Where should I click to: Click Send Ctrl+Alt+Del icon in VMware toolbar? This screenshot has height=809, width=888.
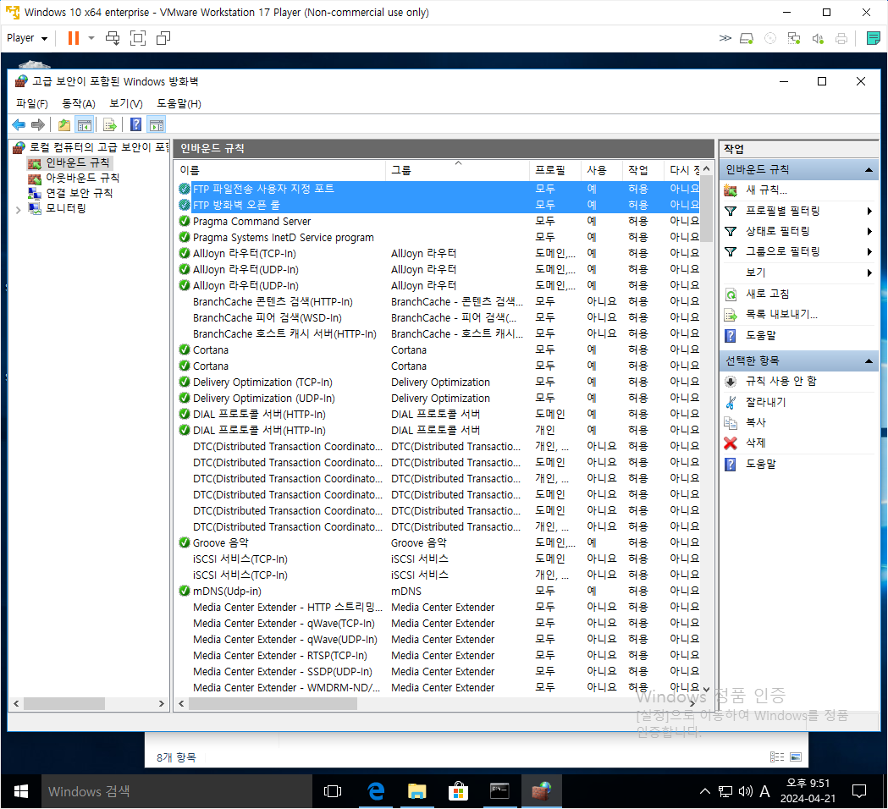pyautogui.click(x=113, y=38)
